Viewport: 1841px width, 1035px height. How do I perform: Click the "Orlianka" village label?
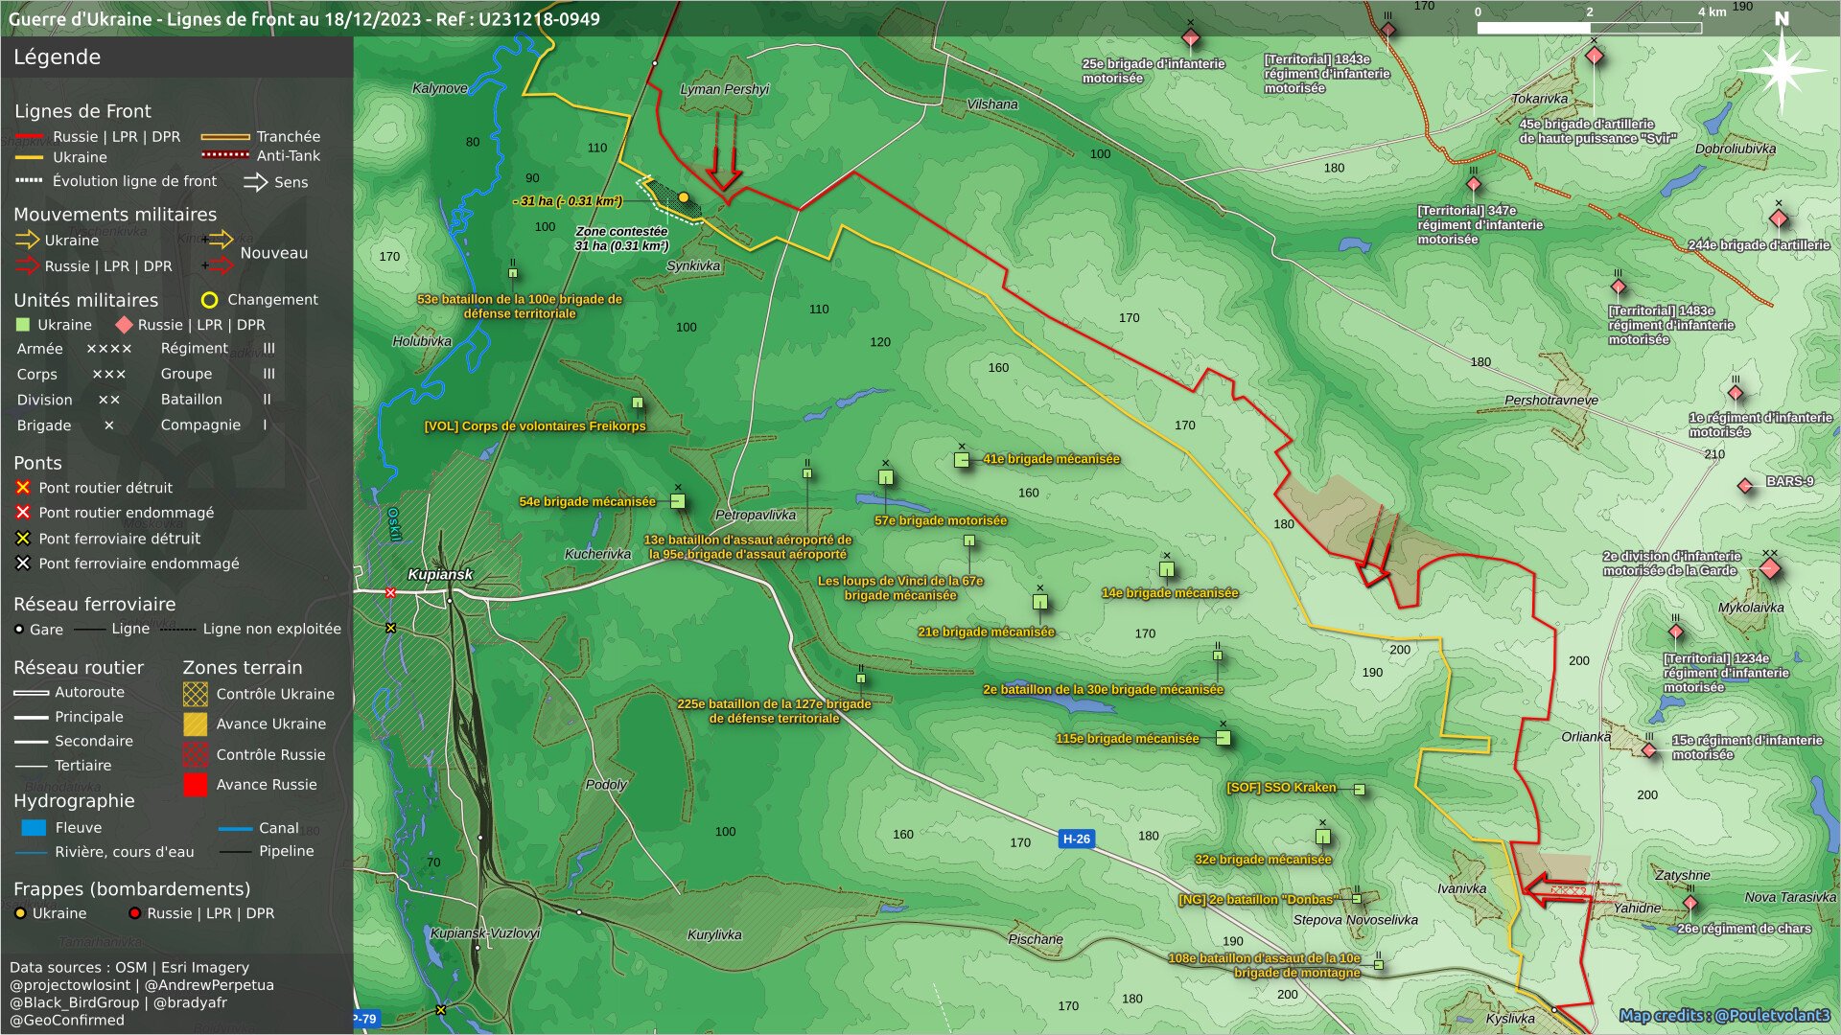coord(1586,737)
